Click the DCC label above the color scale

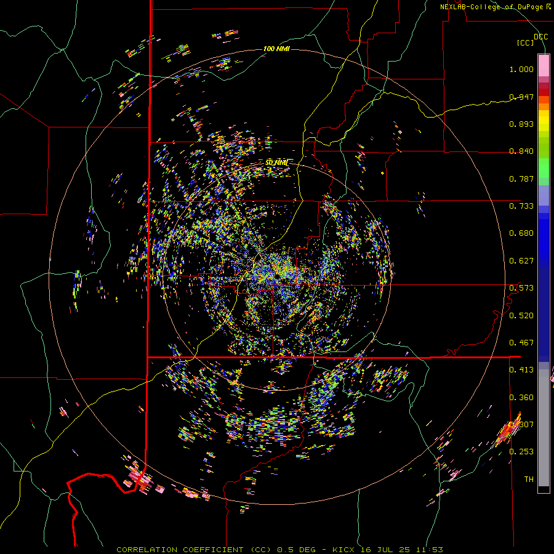[x=540, y=37]
